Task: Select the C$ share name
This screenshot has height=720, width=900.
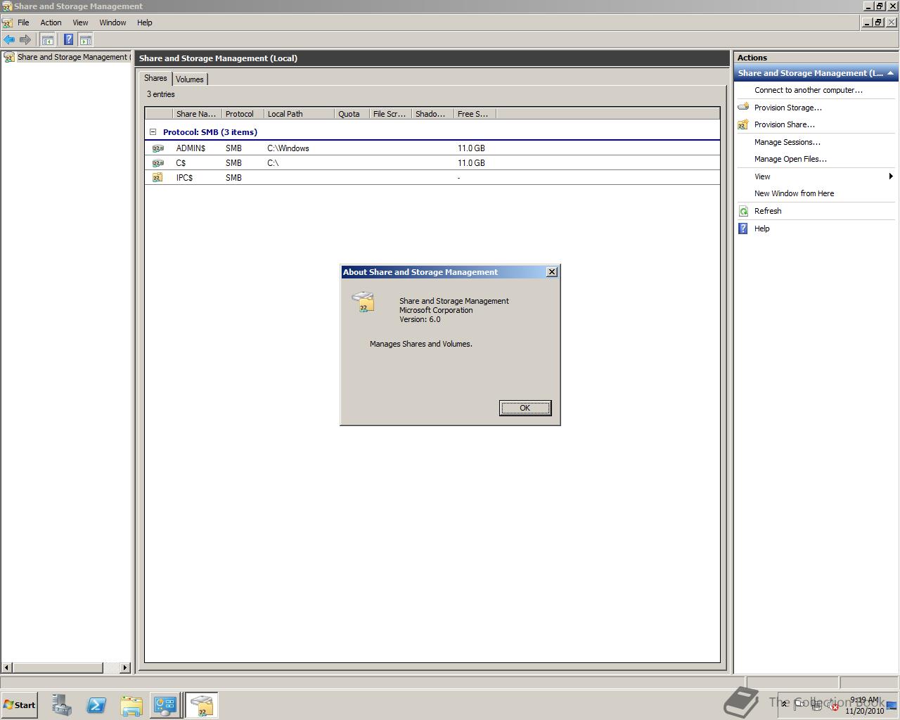Action: pos(181,163)
